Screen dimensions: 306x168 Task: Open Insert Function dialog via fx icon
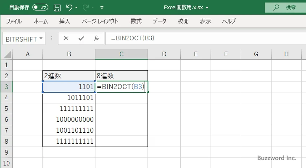point(96,38)
